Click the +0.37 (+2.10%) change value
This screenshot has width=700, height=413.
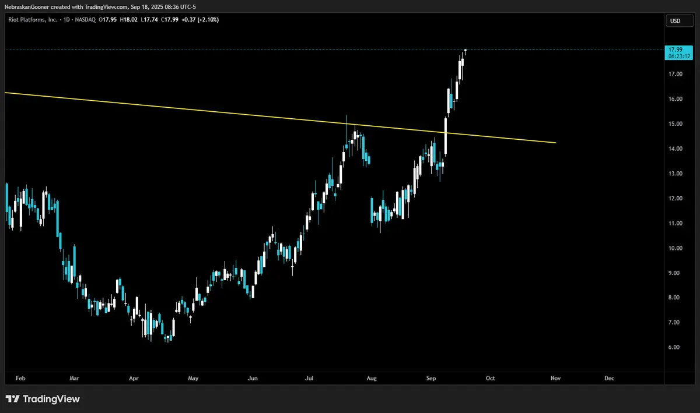(199, 19)
